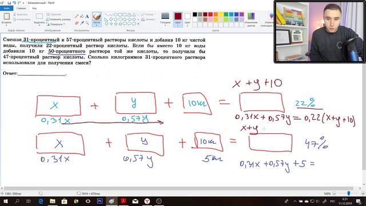Pick the yellow color swatch
Viewport: 366px width, 206px height.
point(221,14)
